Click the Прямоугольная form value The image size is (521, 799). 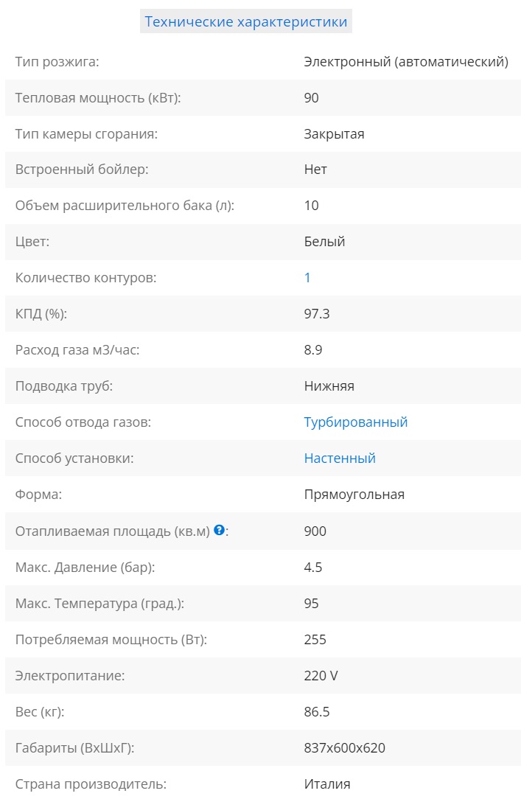click(x=354, y=495)
